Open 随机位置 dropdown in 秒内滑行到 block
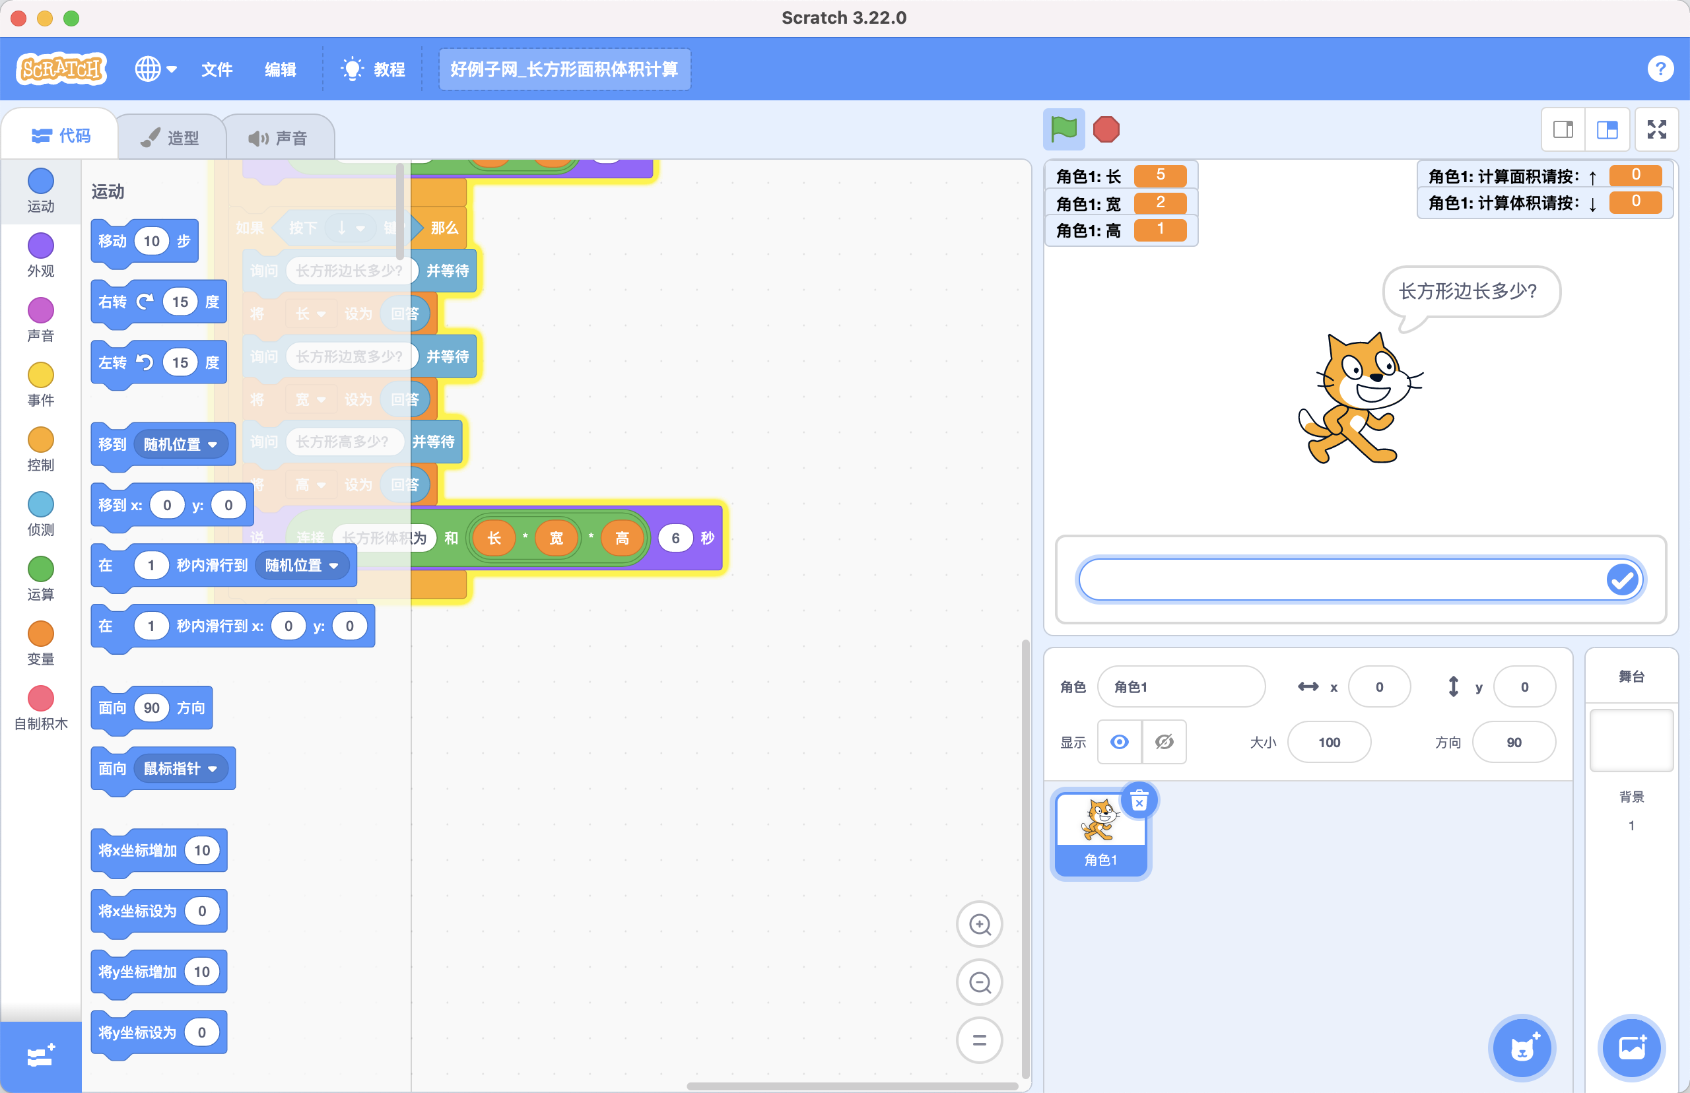The width and height of the screenshot is (1690, 1093). coord(302,565)
